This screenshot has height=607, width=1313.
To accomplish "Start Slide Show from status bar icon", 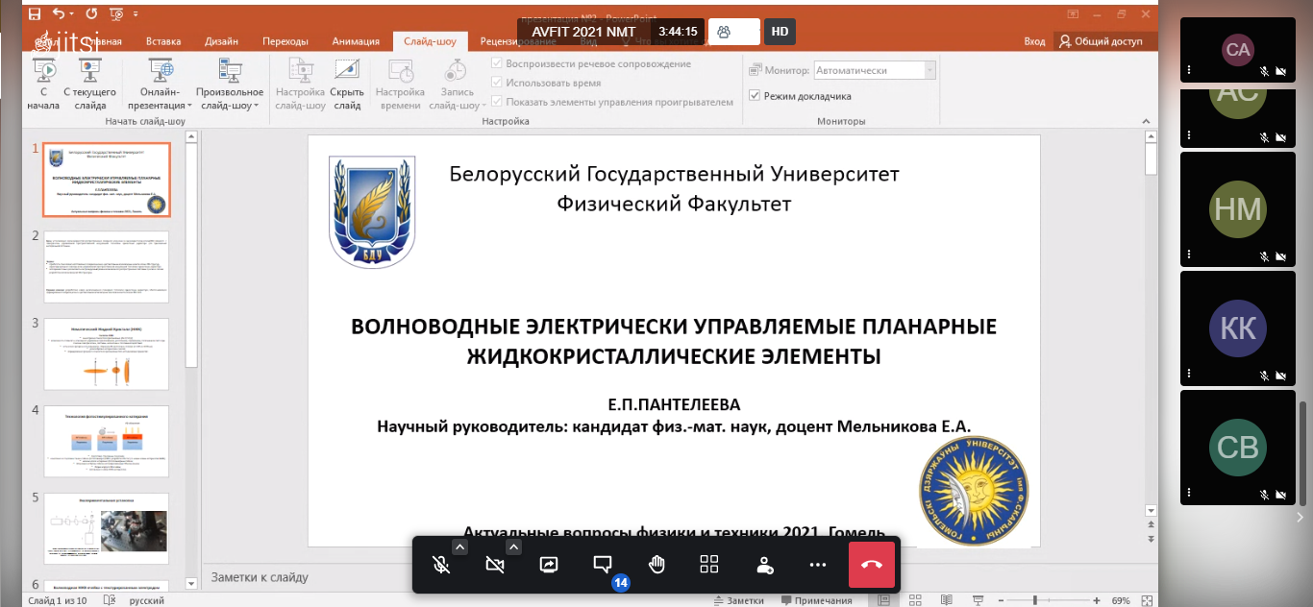I will [x=978, y=600].
